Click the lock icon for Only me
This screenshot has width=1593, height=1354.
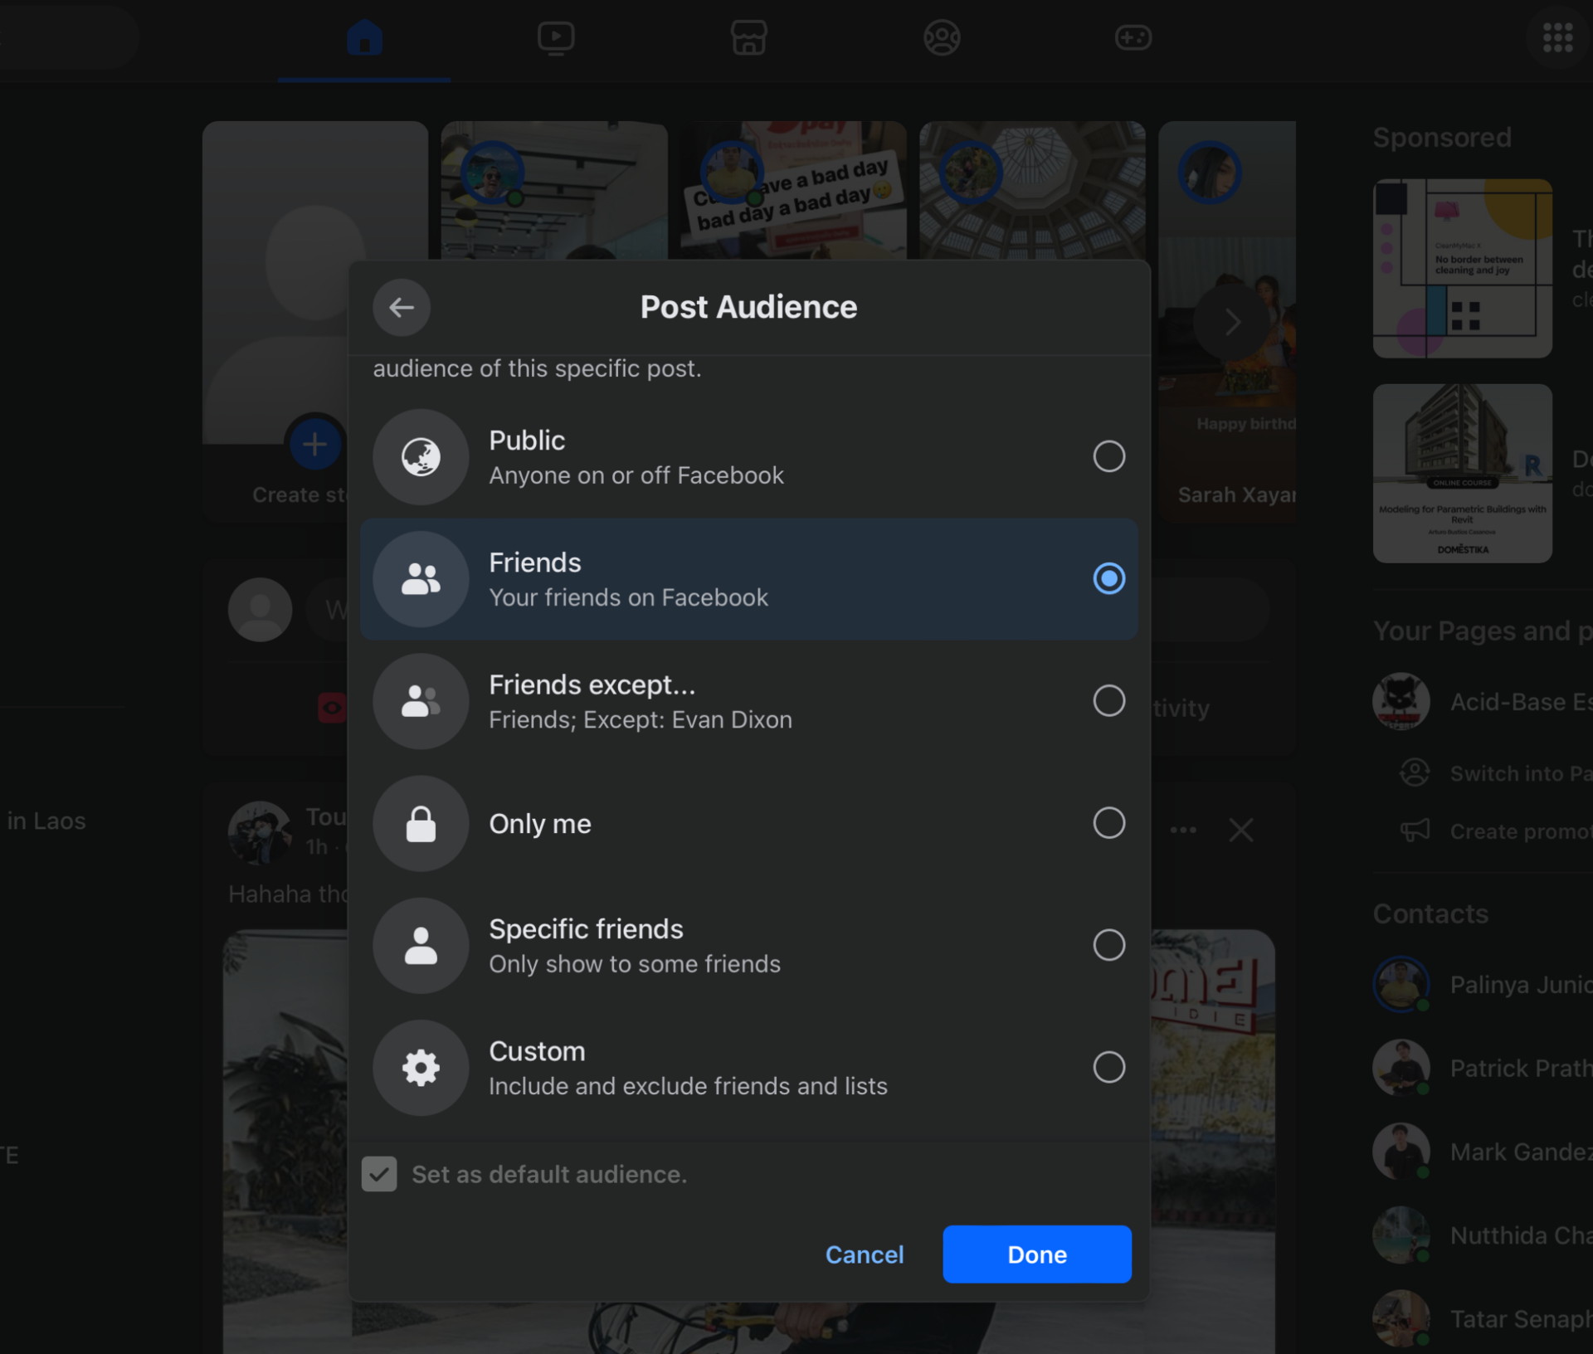coord(421,824)
